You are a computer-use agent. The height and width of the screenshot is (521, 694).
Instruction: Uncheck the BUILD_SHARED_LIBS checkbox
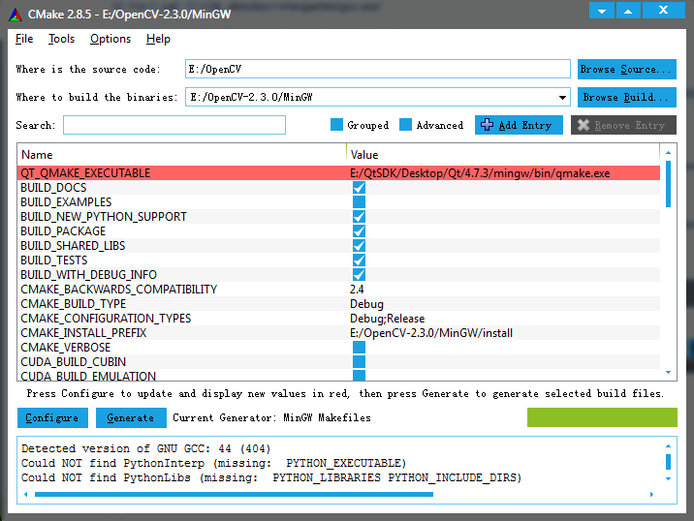(359, 246)
